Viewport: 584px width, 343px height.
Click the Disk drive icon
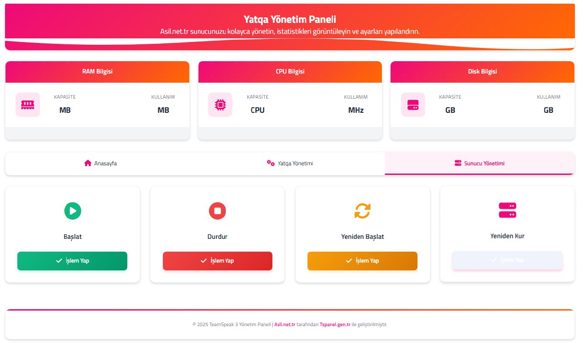[x=413, y=105]
